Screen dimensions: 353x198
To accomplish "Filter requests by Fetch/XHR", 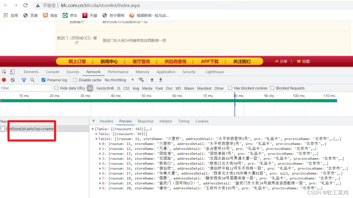I will [105, 88].
